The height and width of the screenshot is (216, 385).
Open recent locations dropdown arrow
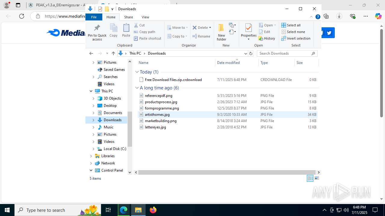(107, 53)
